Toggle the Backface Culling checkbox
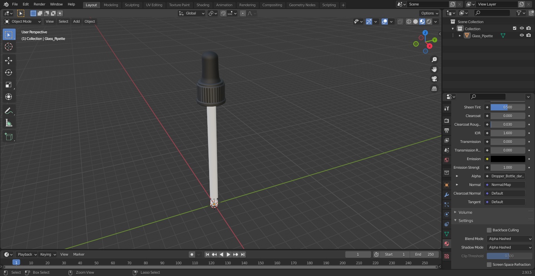The image size is (535, 276). [x=489, y=230]
